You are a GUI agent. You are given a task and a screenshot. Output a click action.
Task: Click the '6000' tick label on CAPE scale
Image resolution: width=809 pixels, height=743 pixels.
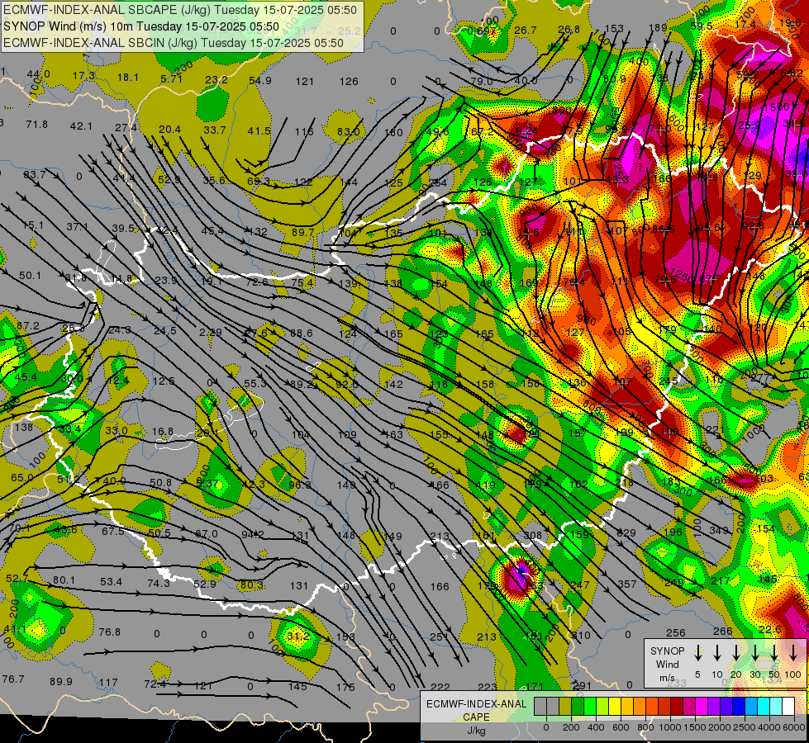(793, 727)
